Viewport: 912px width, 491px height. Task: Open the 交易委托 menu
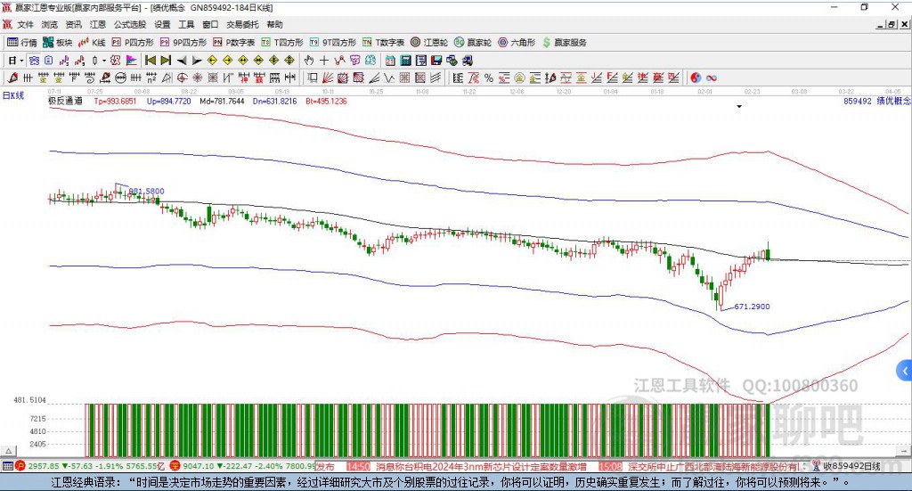click(242, 25)
